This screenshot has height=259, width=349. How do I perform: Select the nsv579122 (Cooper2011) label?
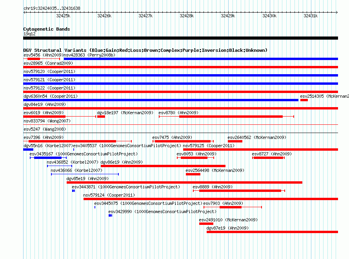(x=49, y=88)
